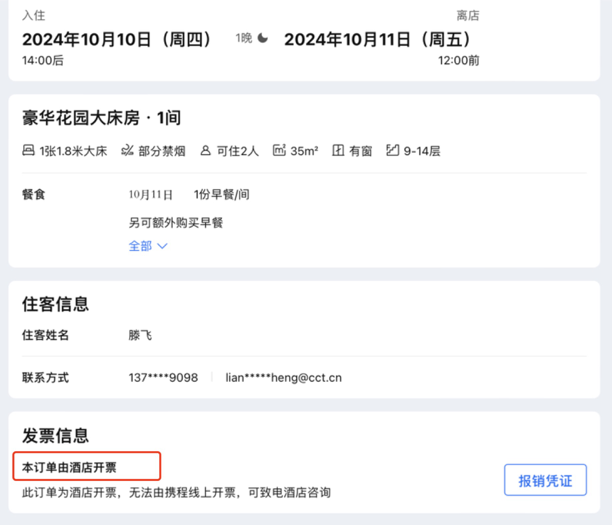
Task: Expand the down chevron next to 全部
Action: click(x=161, y=246)
